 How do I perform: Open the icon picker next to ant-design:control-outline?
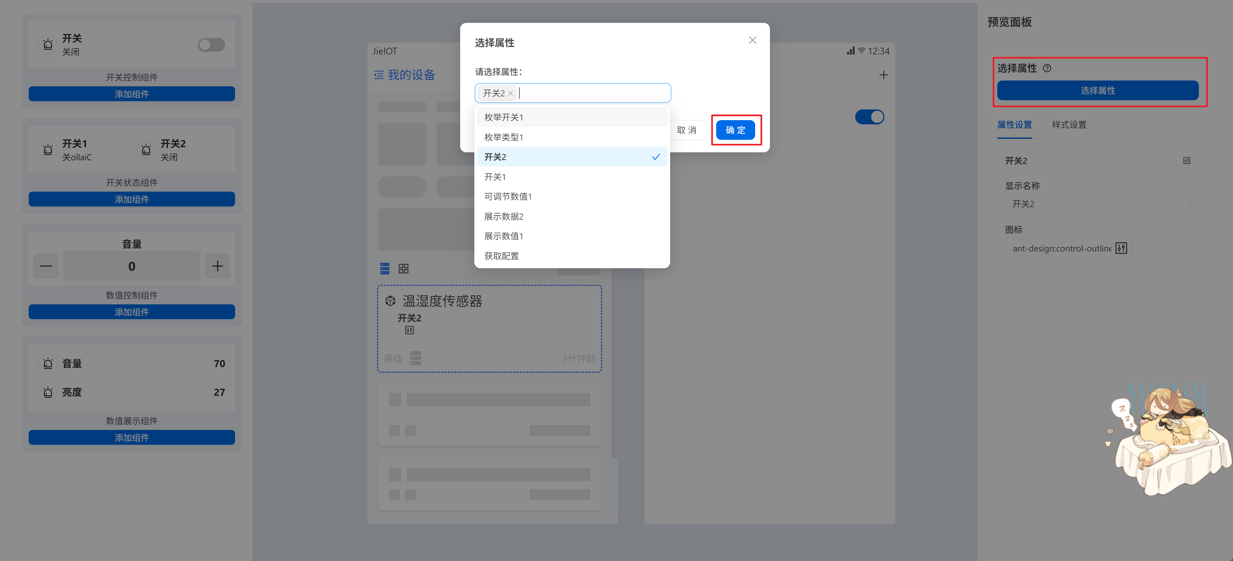(x=1121, y=248)
